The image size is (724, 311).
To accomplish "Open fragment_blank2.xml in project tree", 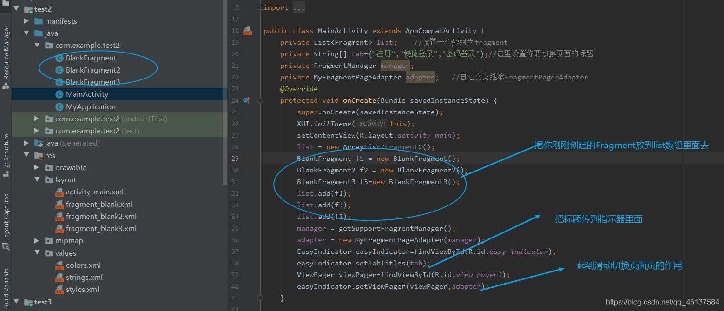I will (101, 216).
